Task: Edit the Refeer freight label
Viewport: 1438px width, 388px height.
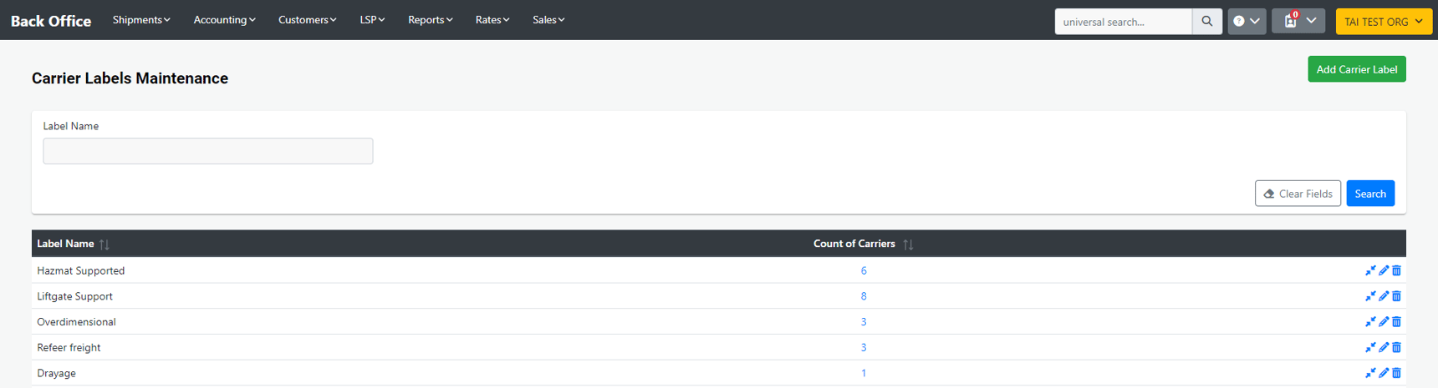Action: [x=1384, y=348]
